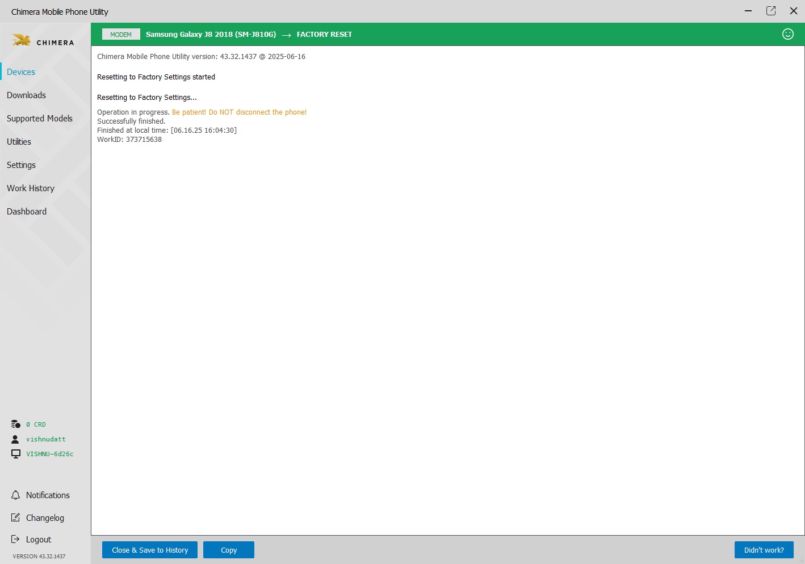Click the Logout arrow icon

click(x=15, y=539)
